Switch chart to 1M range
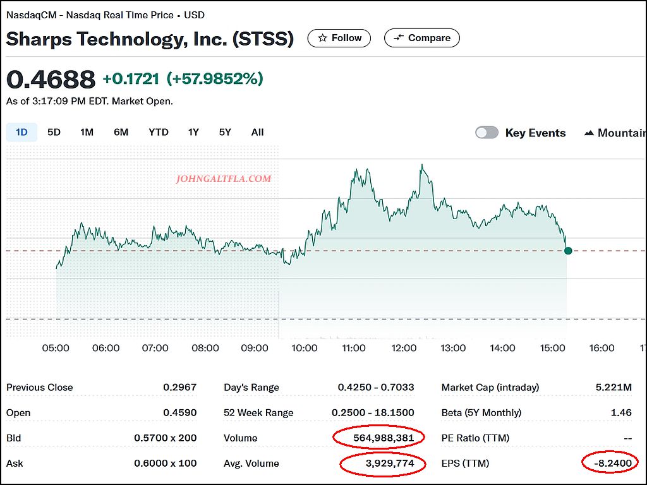 (x=87, y=132)
